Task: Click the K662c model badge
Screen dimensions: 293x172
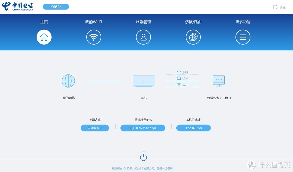Action: (x=56, y=7)
